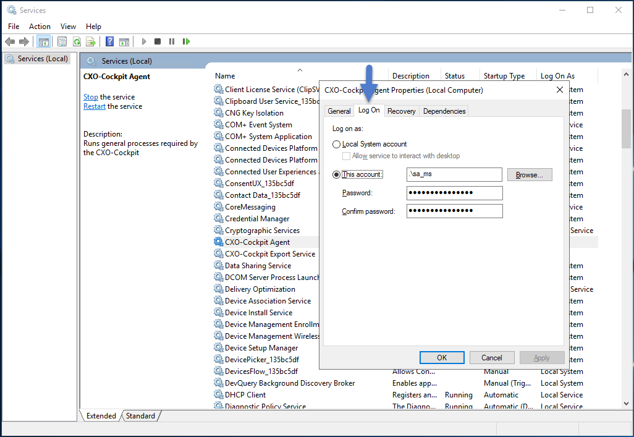Click the Refresh toolbar icon
Viewport: 634px width, 437px height.
(x=77, y=41)
